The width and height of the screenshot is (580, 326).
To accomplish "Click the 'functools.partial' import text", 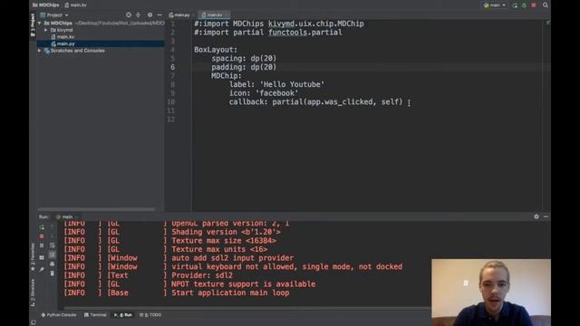I will pos(305,33).
